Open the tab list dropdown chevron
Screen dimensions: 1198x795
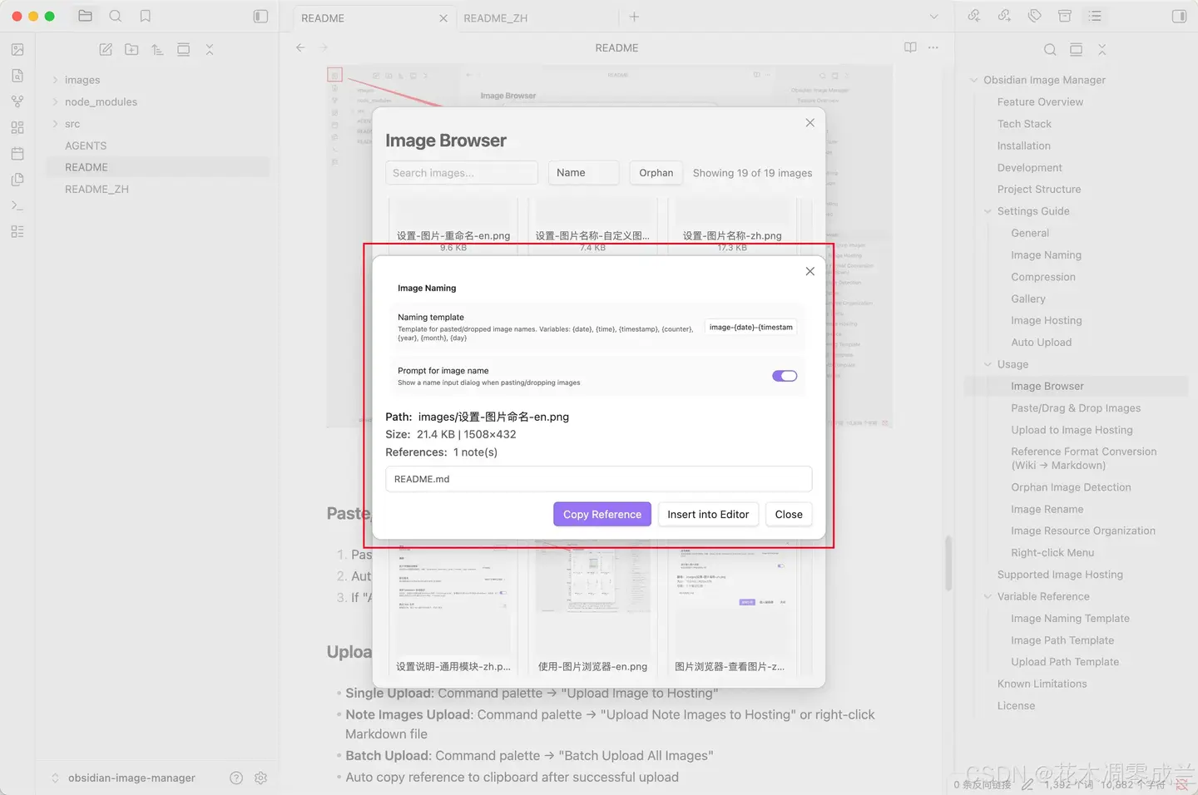[933, 17]
